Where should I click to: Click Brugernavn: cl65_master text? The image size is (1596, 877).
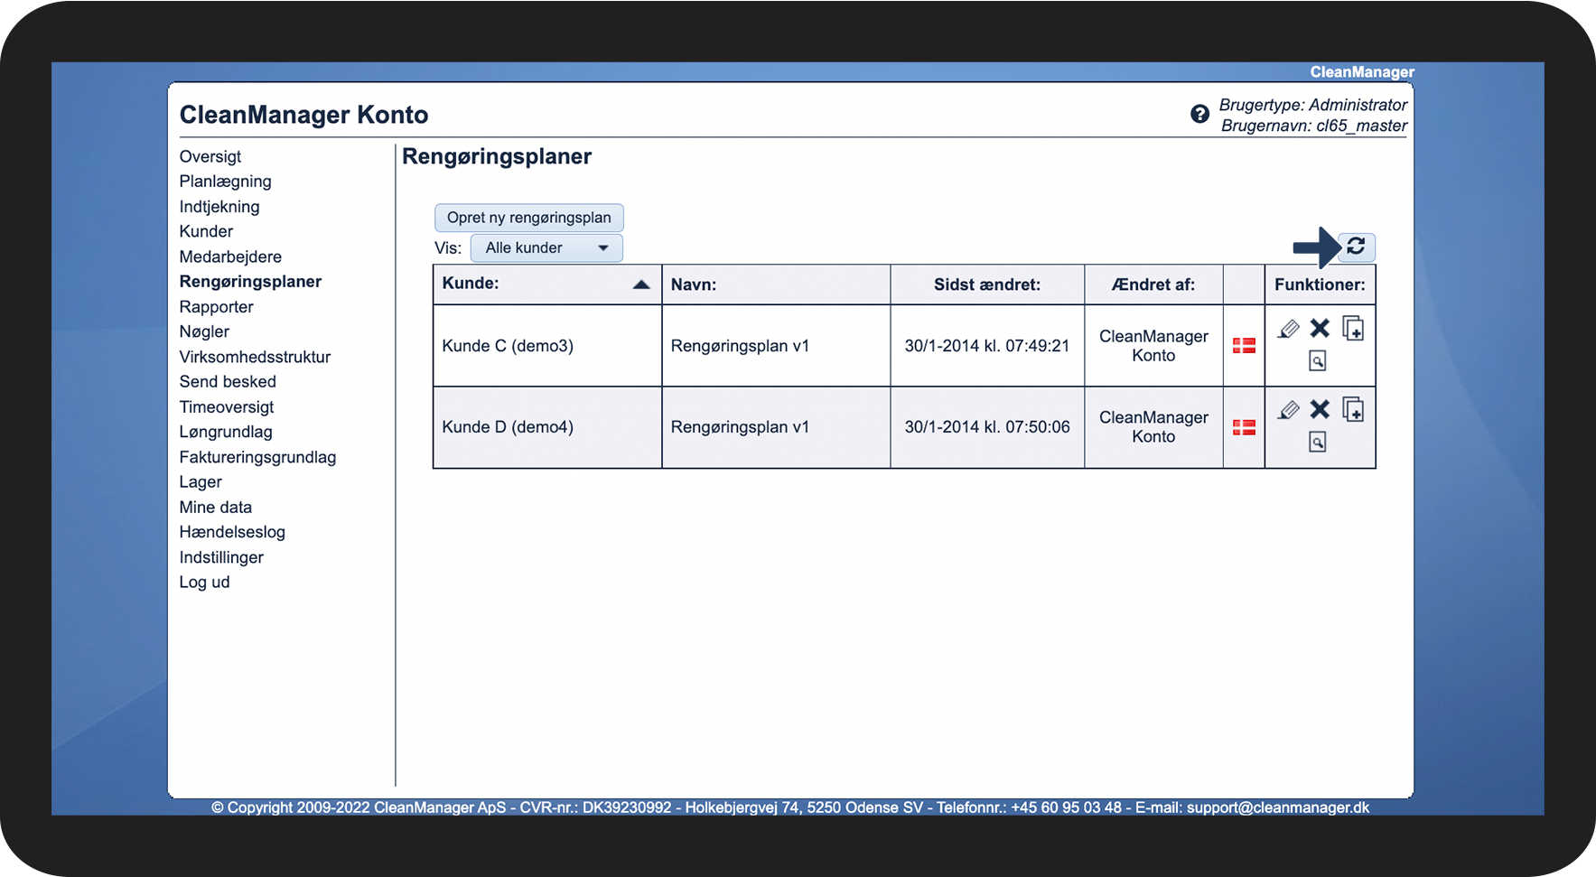click(x=1314, y=126)
